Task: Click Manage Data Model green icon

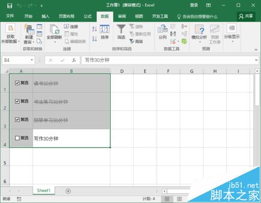Action: (x=184, y=41)
